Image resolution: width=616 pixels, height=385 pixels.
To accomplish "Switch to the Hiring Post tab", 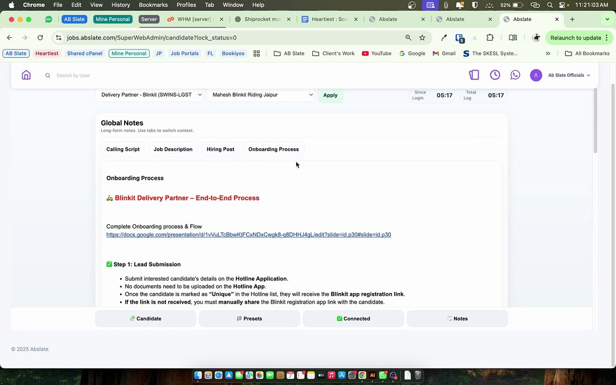I will 220,149.
